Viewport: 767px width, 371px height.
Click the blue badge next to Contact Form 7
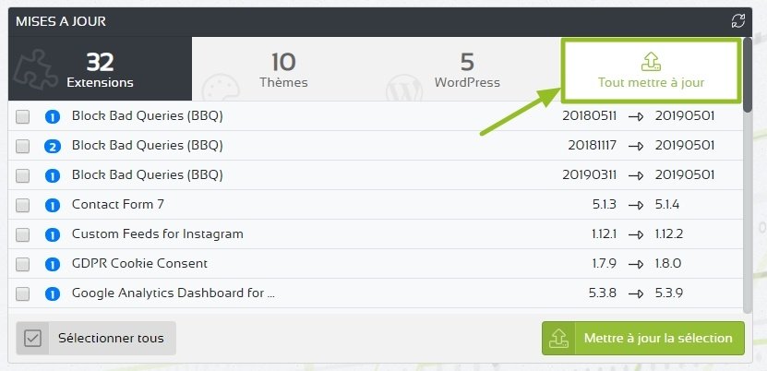[x=53, y=205]
